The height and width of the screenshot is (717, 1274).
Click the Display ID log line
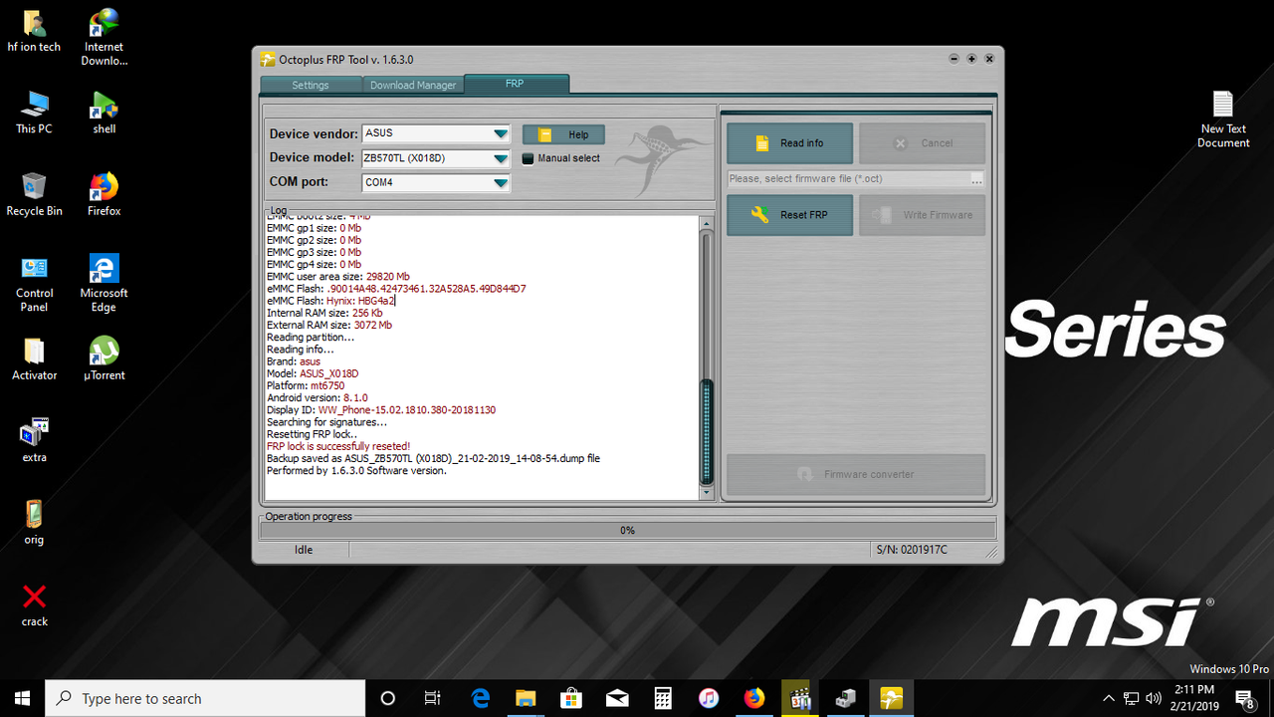(381, 409)
